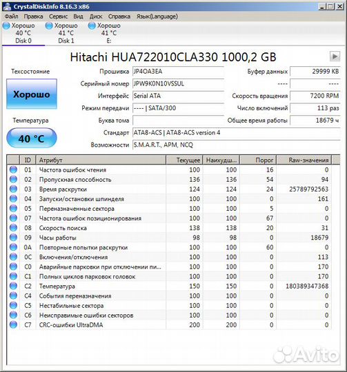The width and height of the screenshot is (347, 372).
Task: Click the Наихудш... column header
Action: [221, 160]
